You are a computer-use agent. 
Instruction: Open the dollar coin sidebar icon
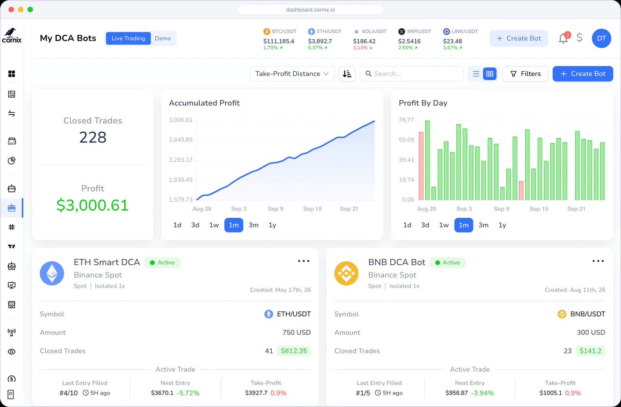point(12,379)
